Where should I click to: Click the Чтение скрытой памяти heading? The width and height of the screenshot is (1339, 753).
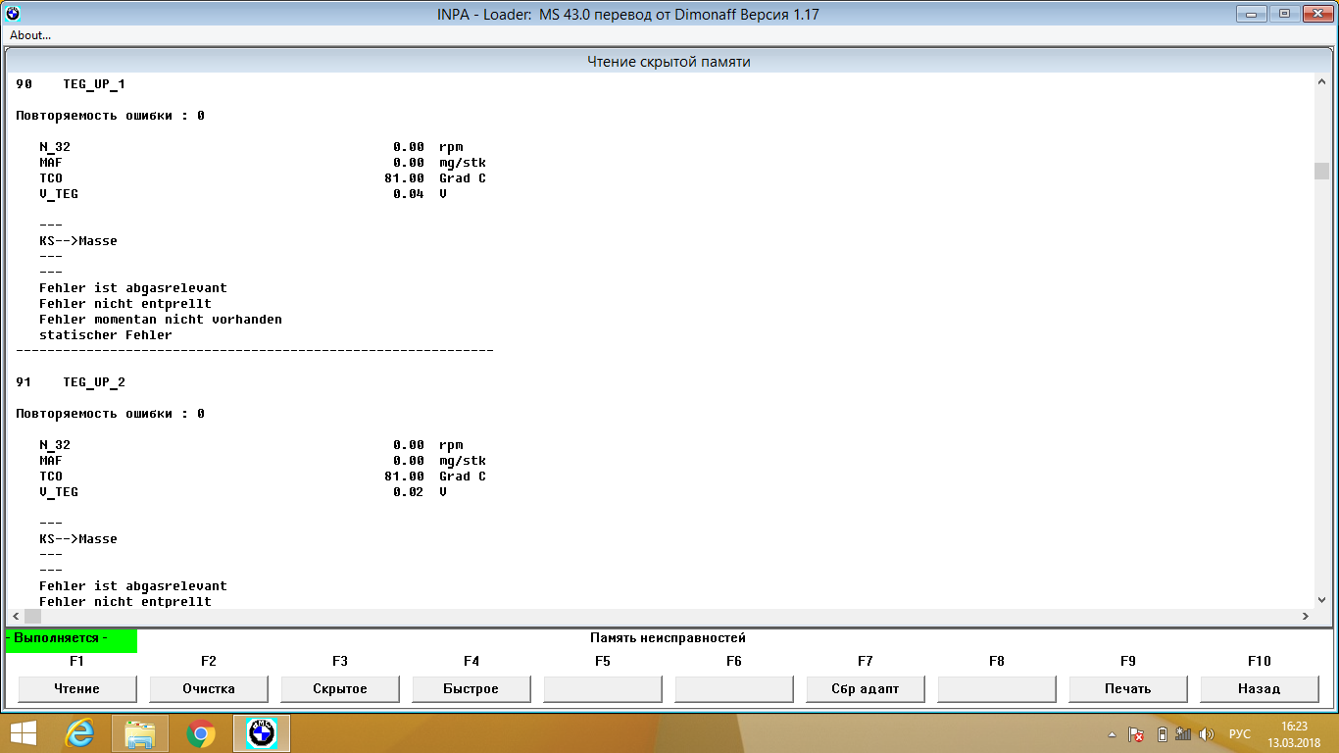click(x=669, y=62)
